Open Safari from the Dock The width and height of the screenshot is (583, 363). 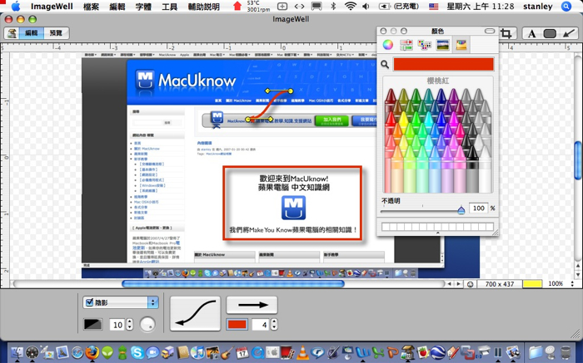[77, 352]
